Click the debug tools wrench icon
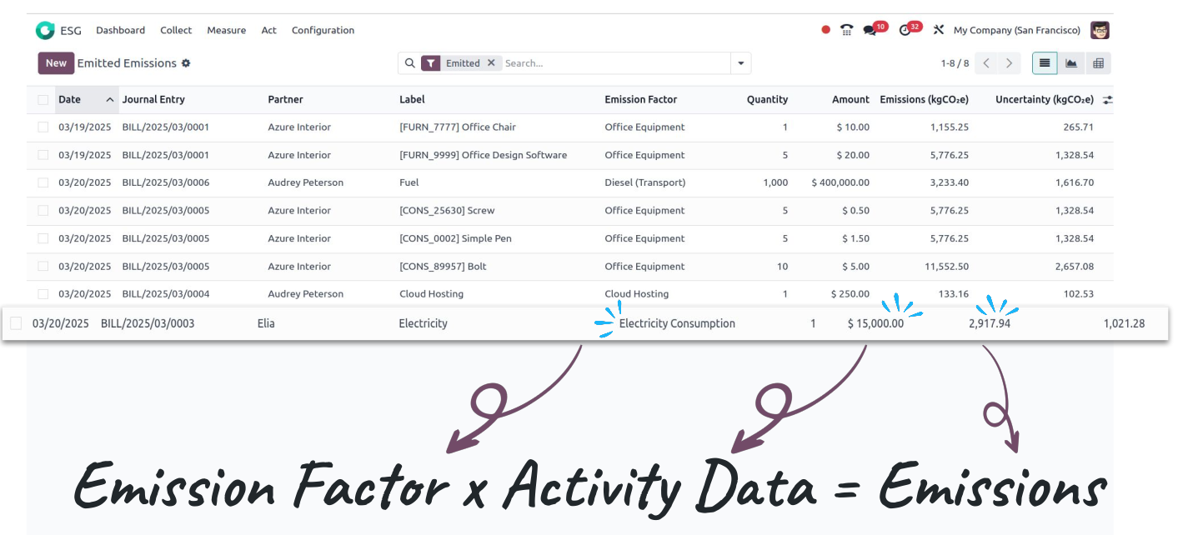Image resolution: width=1198 pixels, height=550 pixels. pos(939,30)
